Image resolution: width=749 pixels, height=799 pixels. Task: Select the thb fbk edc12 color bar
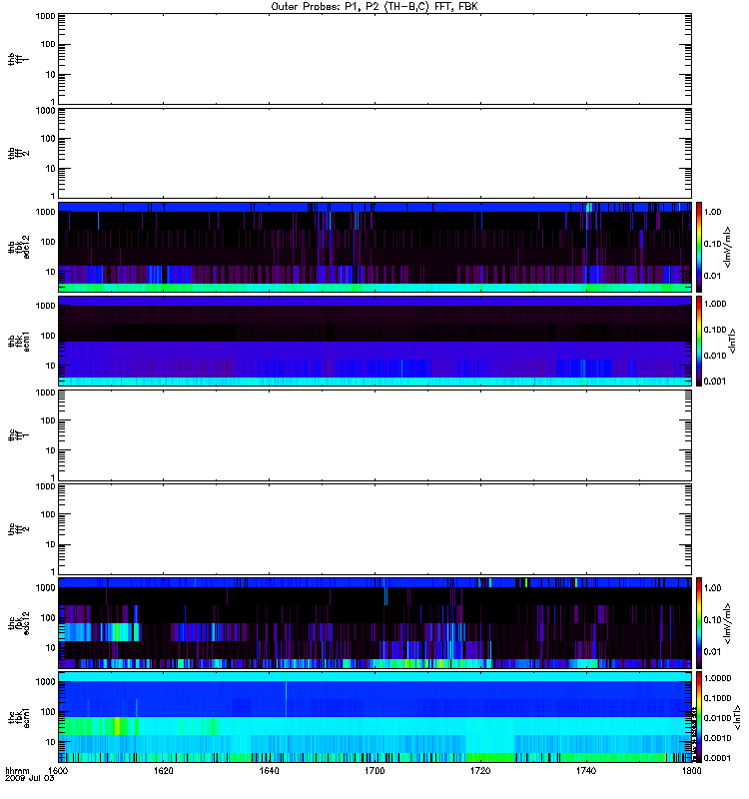click(699, 247)
